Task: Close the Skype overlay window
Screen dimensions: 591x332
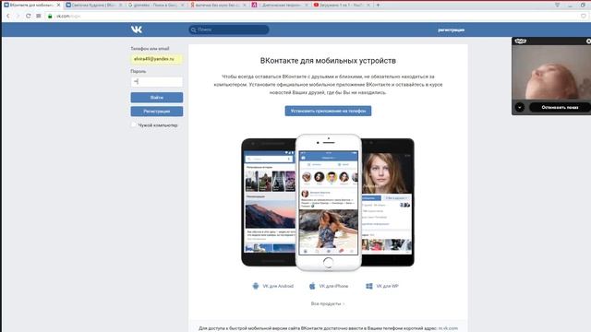Action: (588, 41)
